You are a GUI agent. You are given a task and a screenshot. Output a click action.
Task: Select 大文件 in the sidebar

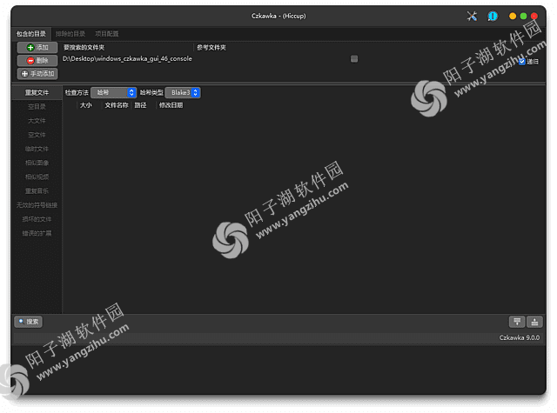[37, 121]
